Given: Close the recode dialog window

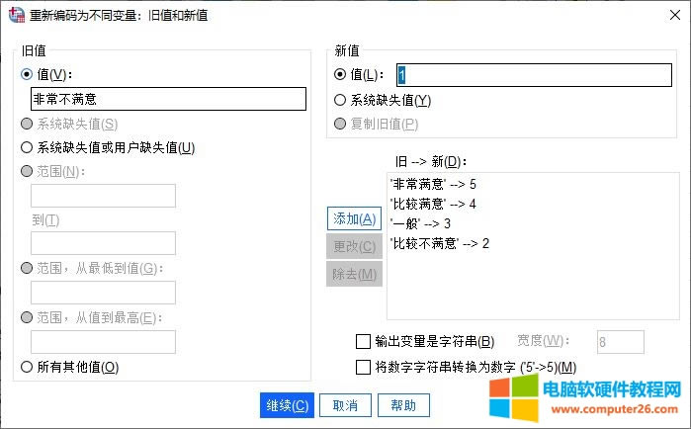Looking at the screenshot, I should click(x=667, y=16).
